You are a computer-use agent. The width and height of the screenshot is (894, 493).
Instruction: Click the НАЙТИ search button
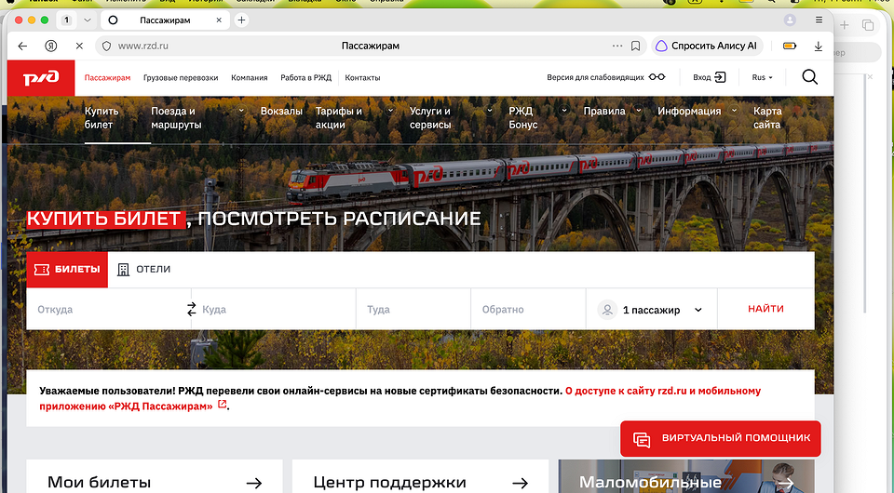(x=765, y=309)
